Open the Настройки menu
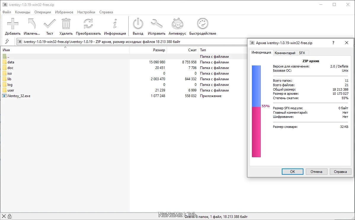 [86, 12]
